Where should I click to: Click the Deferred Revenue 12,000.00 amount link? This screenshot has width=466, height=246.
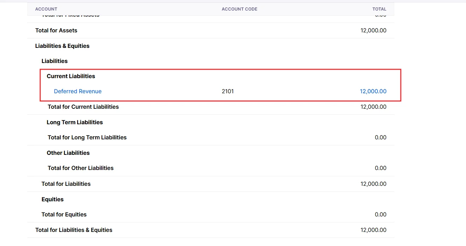[x=373, y=92]
